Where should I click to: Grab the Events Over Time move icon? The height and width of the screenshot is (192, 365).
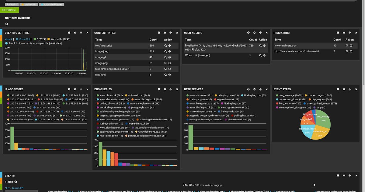[x=81, y=33]
